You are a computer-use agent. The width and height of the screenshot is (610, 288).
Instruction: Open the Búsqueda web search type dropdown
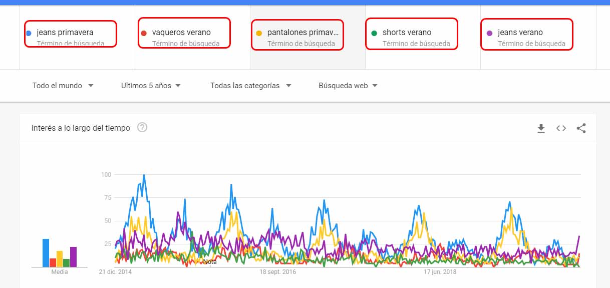[348, 86]
